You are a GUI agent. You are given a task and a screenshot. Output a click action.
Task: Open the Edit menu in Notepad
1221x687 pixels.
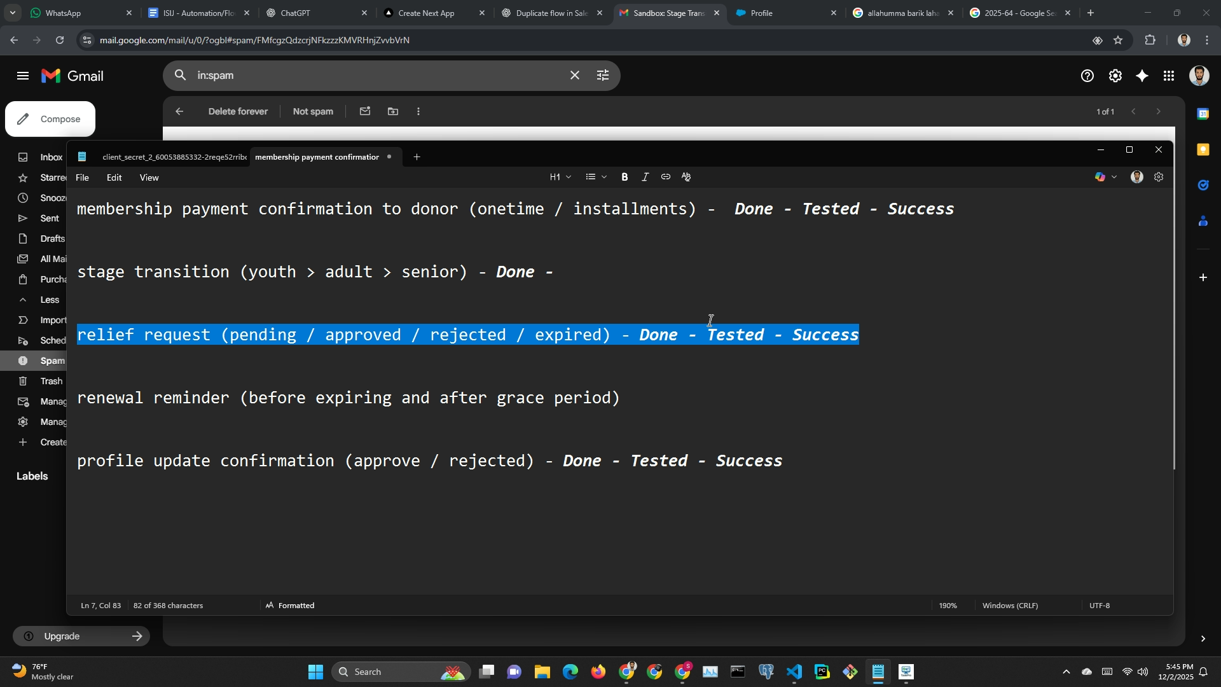pyautogui.click(x=114, y=178)
